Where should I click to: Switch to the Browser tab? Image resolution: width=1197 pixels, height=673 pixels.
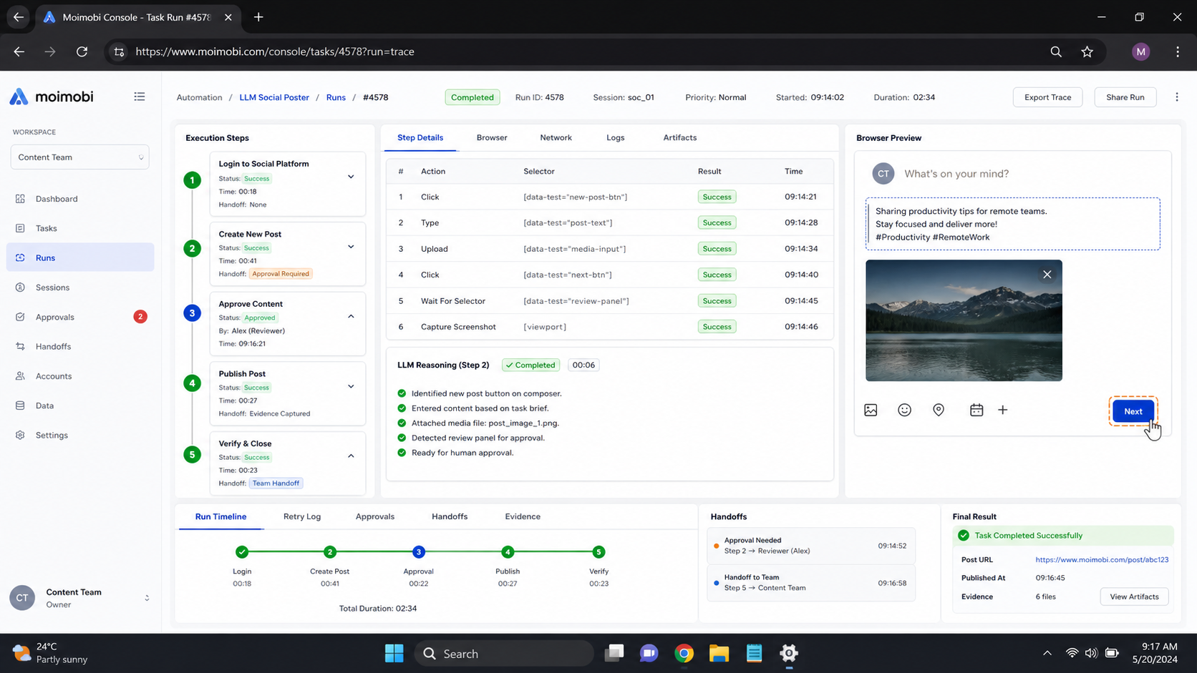pyautogui.click(x=492, y=137)
